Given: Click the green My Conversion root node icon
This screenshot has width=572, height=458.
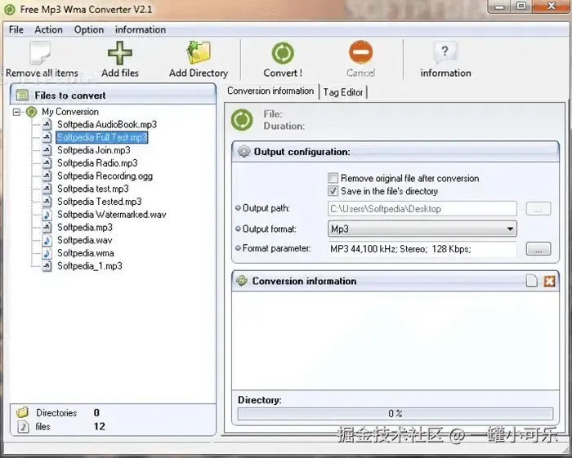Looking at the screenshot, I should tap(32, 112).
